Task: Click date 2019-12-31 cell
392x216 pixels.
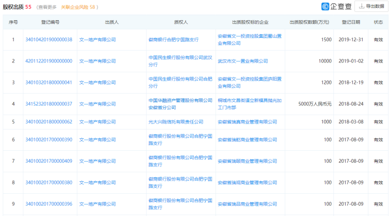Action: click(x=351, y=40)
